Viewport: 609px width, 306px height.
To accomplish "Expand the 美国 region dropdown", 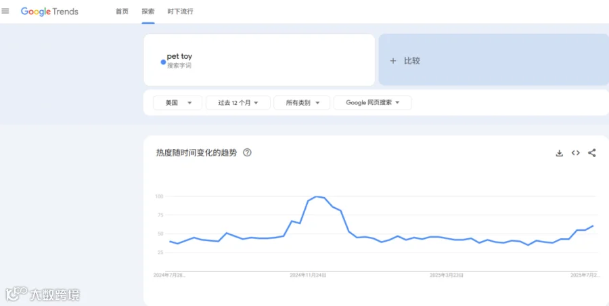I will point(177,103).
